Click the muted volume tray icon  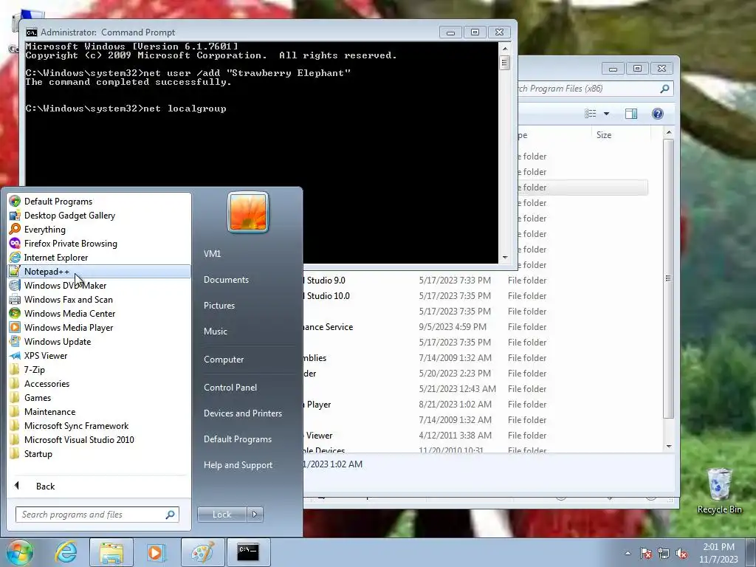point(681,553)
